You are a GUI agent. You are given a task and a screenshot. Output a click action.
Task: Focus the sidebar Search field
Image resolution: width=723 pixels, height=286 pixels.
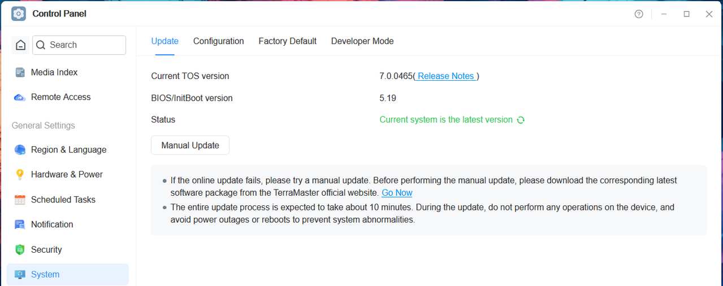[79, 45]
